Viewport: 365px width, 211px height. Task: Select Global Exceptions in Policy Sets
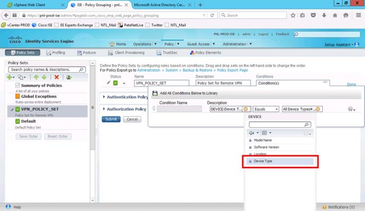[x=38, y=96]
